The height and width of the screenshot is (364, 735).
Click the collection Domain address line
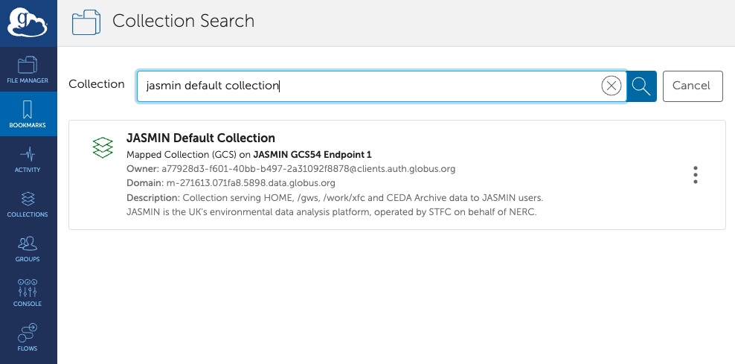[231, 182]
